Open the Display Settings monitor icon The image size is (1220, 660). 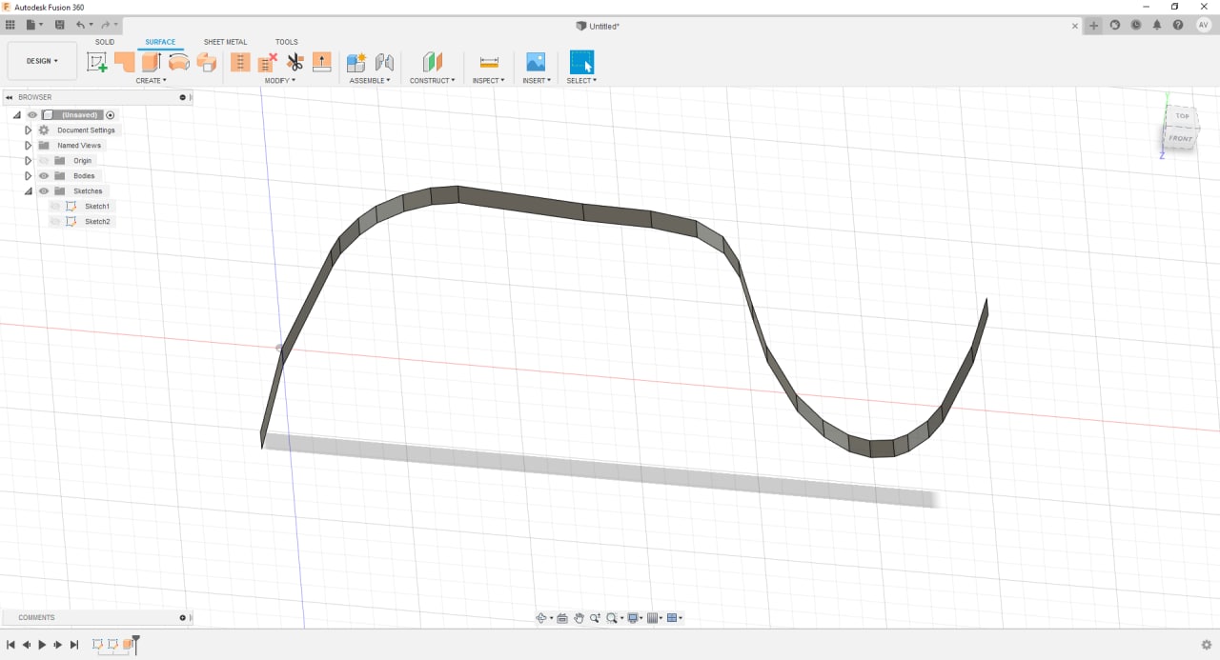pos(633,618)
